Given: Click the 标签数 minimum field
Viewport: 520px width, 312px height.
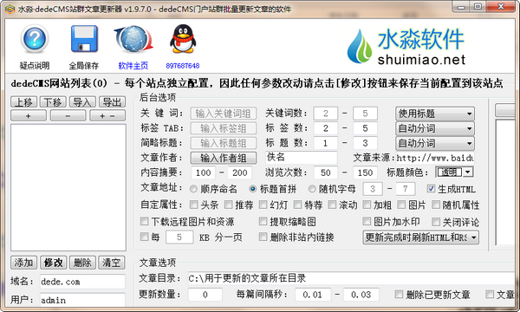Looking at the screenshot, I should pos(326,128).
